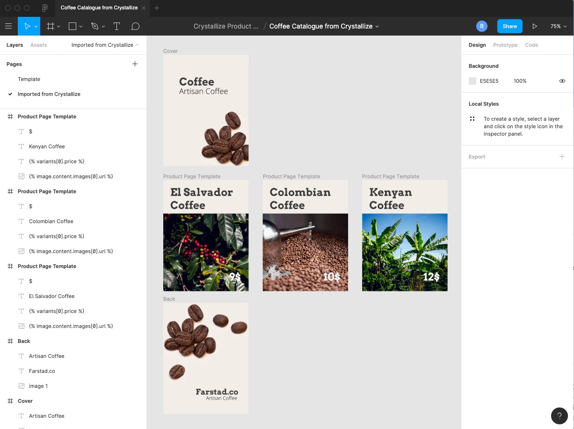Image resolution: width=574 pixels, height=429 pixels.
Task: Select the Text tool
Action: pyautogui.click(x=116, y=26)
